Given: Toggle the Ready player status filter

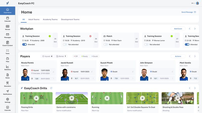Looking at the screenshot, I should pos(85,56).
